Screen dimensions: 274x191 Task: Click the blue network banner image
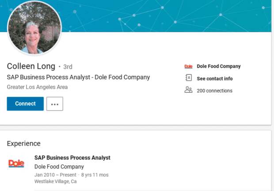(x=177, y=15)
